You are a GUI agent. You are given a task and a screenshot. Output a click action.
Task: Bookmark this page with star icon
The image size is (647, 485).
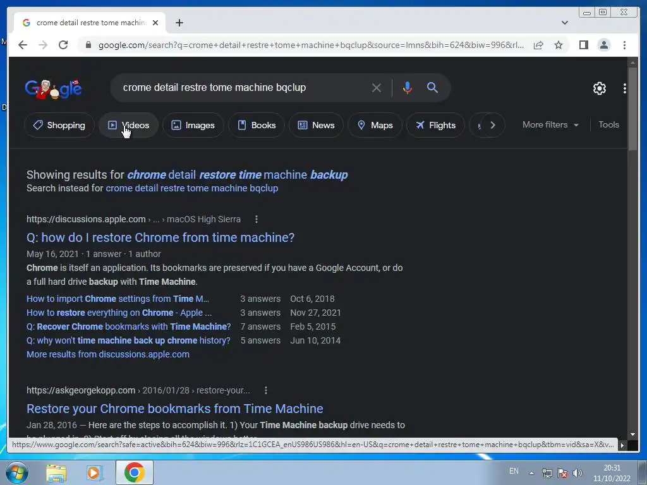coord(559,45)
